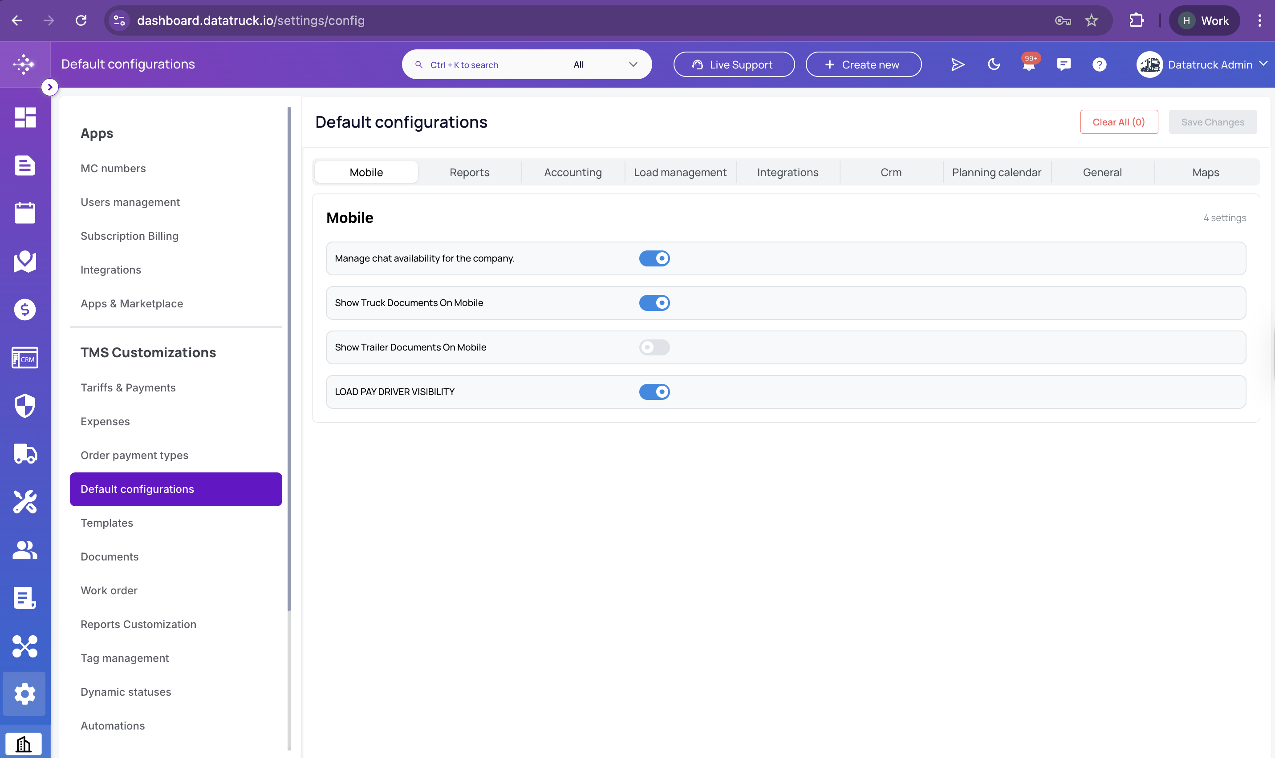Open the wrench maintenance sidebar icon

click(x=25, y=502)
